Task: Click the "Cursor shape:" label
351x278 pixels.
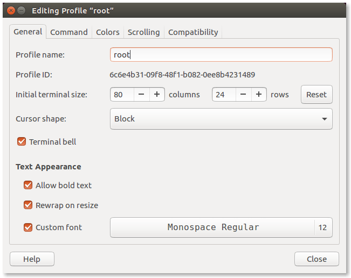Action: click(41, 119)
